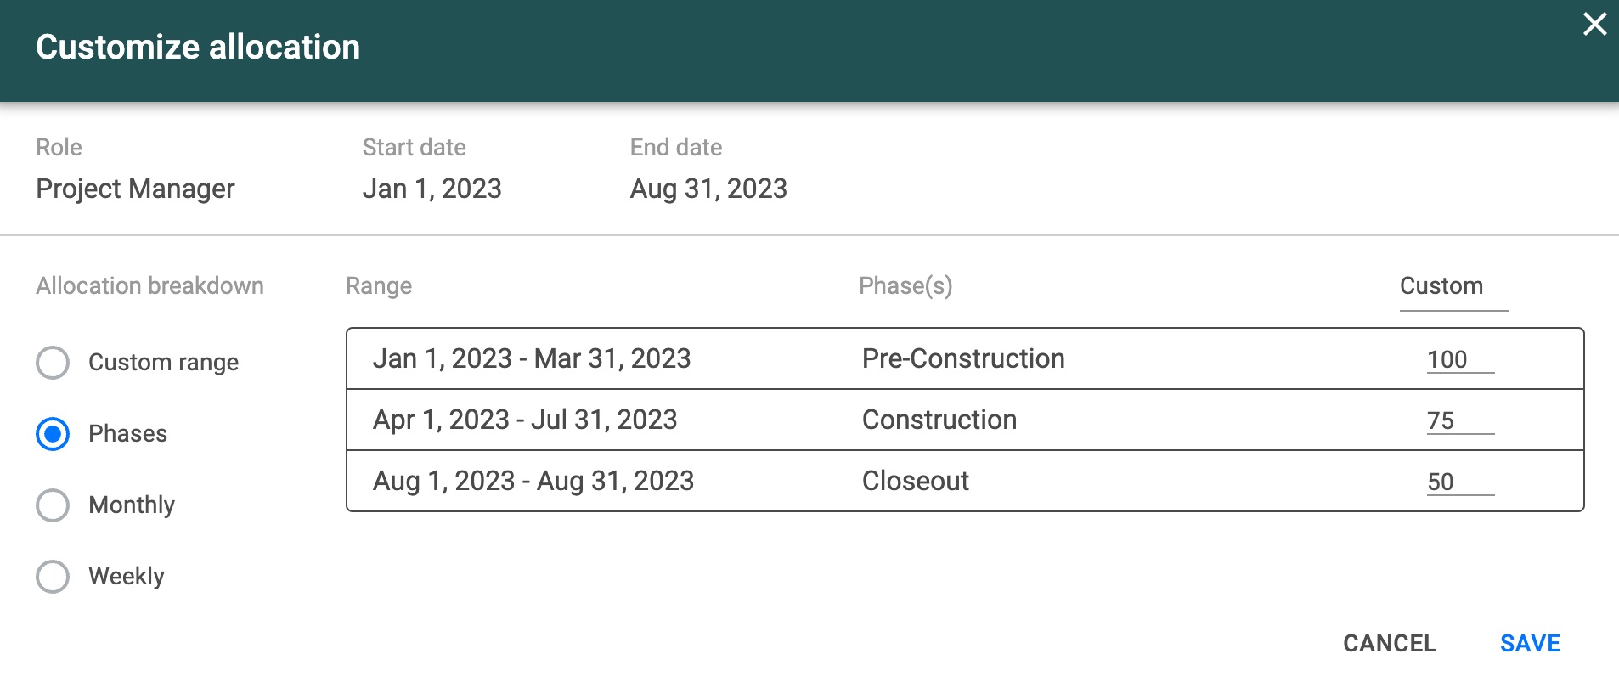Close the Customize allocation dialog
Screen dimensions: 1619x688
1594,24
